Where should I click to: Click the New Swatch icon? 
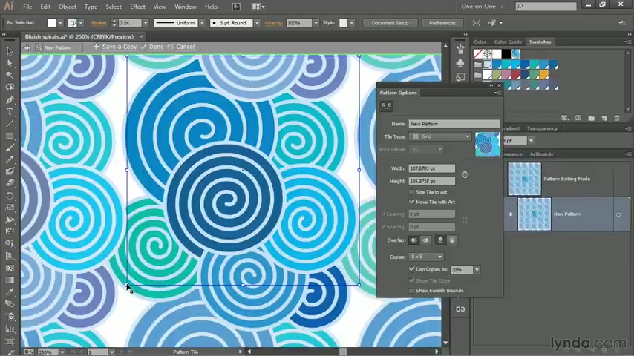(x=604, y=118)
